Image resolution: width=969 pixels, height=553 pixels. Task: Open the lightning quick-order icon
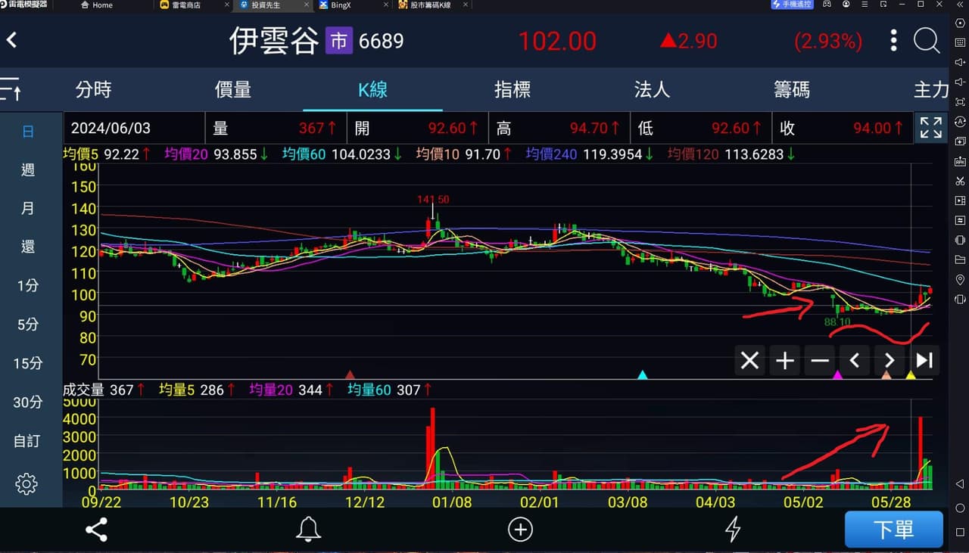(x=732, y=530)
